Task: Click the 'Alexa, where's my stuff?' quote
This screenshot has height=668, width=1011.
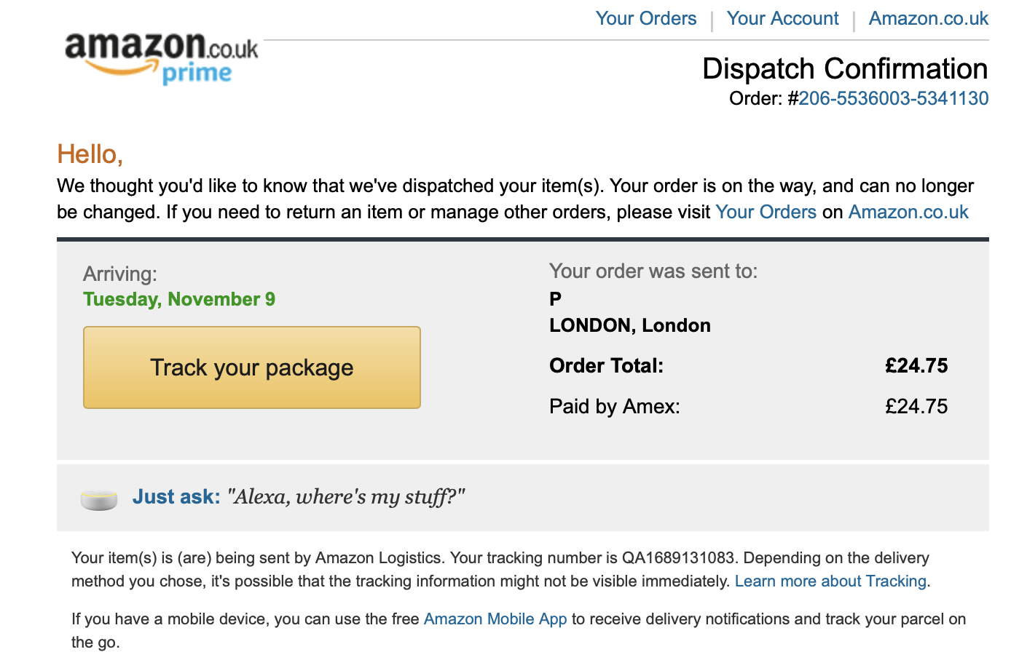Action: coord(346,497)
